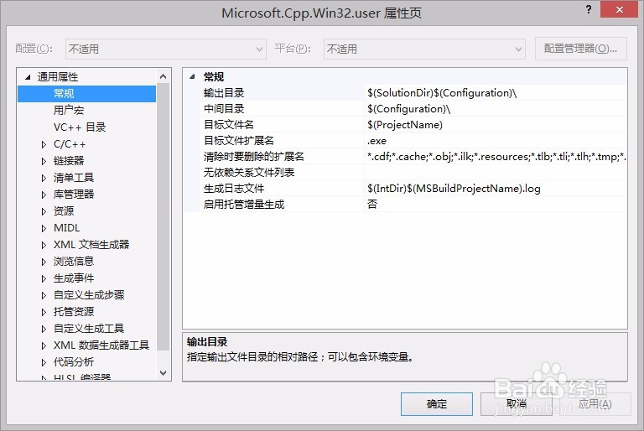Expand the C/C++ node arrow
This screenshot has height=431, width=644.
[44, 144]
